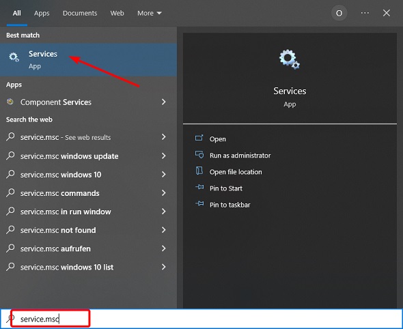Screen dimensions: 403x329
Task: Click the search icon beside 'service.msc aufrufen'
Action: click(10, 248)
